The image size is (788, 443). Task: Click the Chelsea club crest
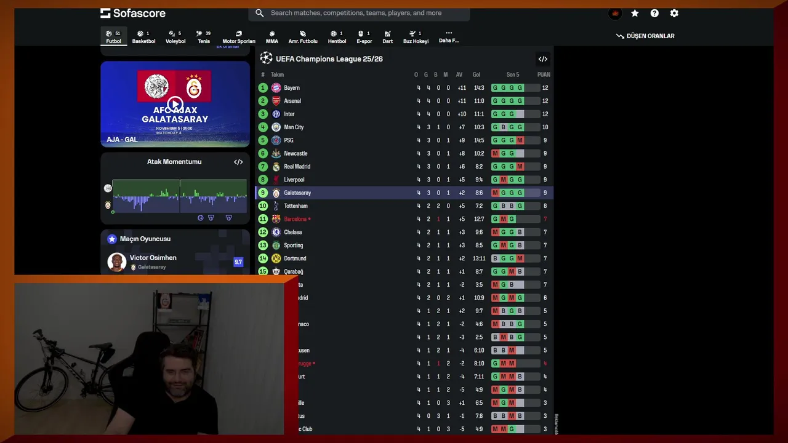coord(276,232)
